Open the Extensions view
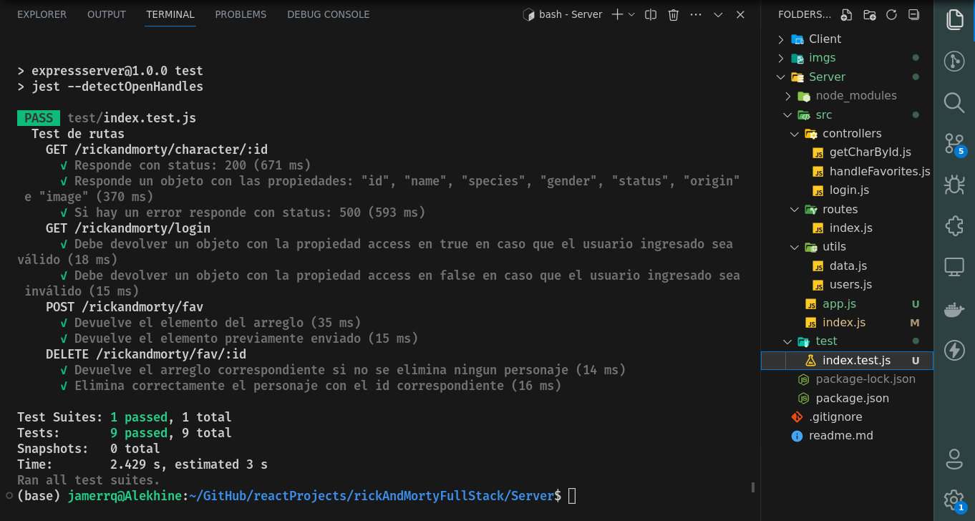The image size is (975, 521). pyautogui.click(x=954, y=226)
